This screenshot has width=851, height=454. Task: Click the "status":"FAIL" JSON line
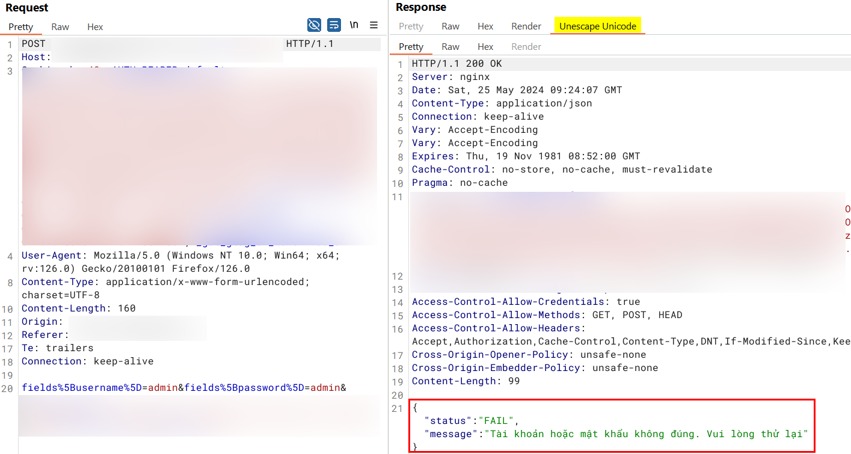[x=472, y=421]
